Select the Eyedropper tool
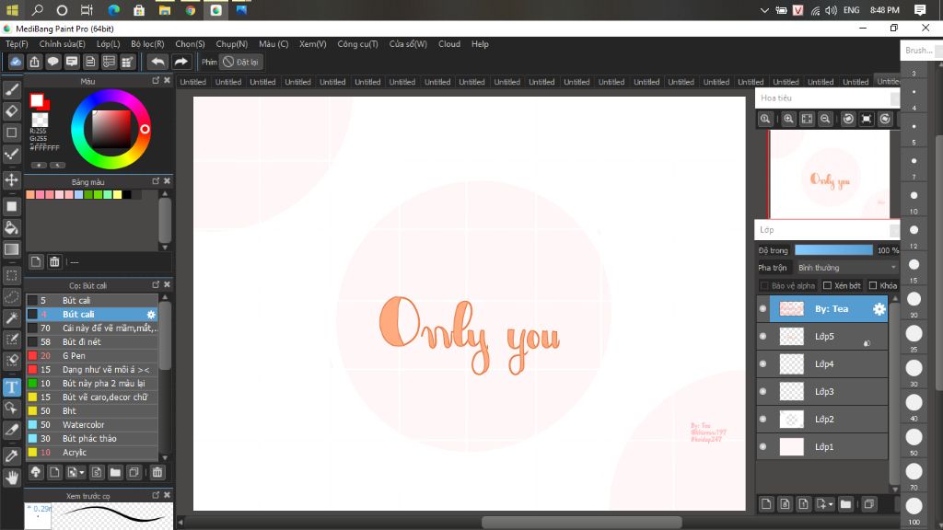Screen dimensions: 943x530 pyautogui.click(x=11, y=455)
